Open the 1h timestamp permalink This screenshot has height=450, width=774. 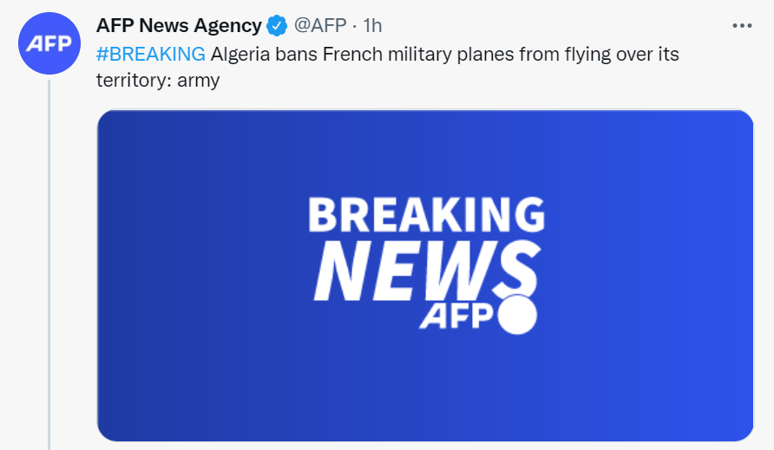tap(373, 26)
